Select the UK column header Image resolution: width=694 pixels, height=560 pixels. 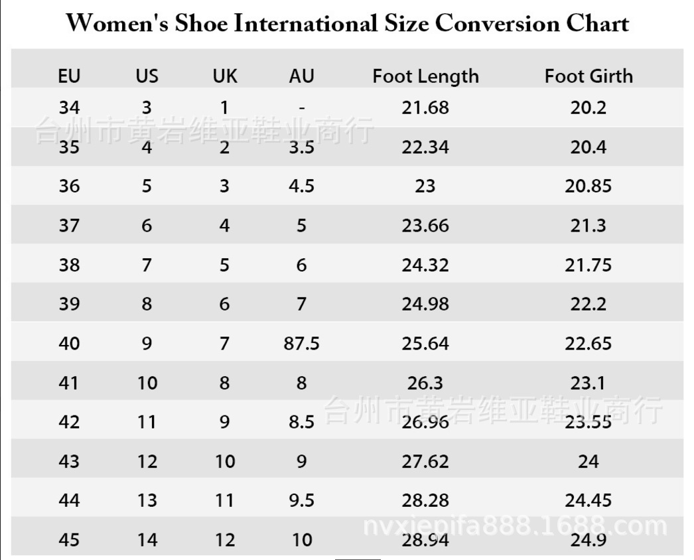tap(225, 76)
